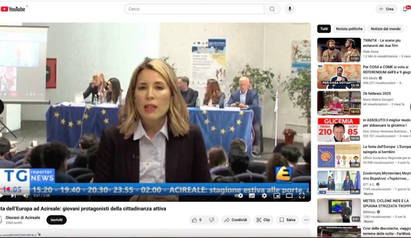Skip to the next video
The image size is (411, 238).
tap(13, 195)
